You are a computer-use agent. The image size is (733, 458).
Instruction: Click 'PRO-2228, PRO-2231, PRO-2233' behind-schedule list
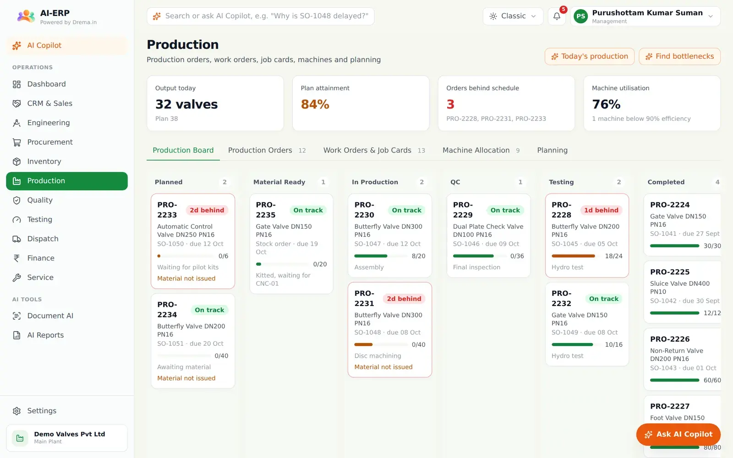click(496, 119)
